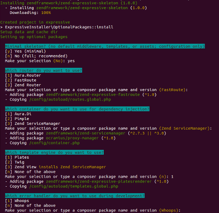Click the "Minimal skeleton?" highlighted question line
219x213 pixels.
105,46
